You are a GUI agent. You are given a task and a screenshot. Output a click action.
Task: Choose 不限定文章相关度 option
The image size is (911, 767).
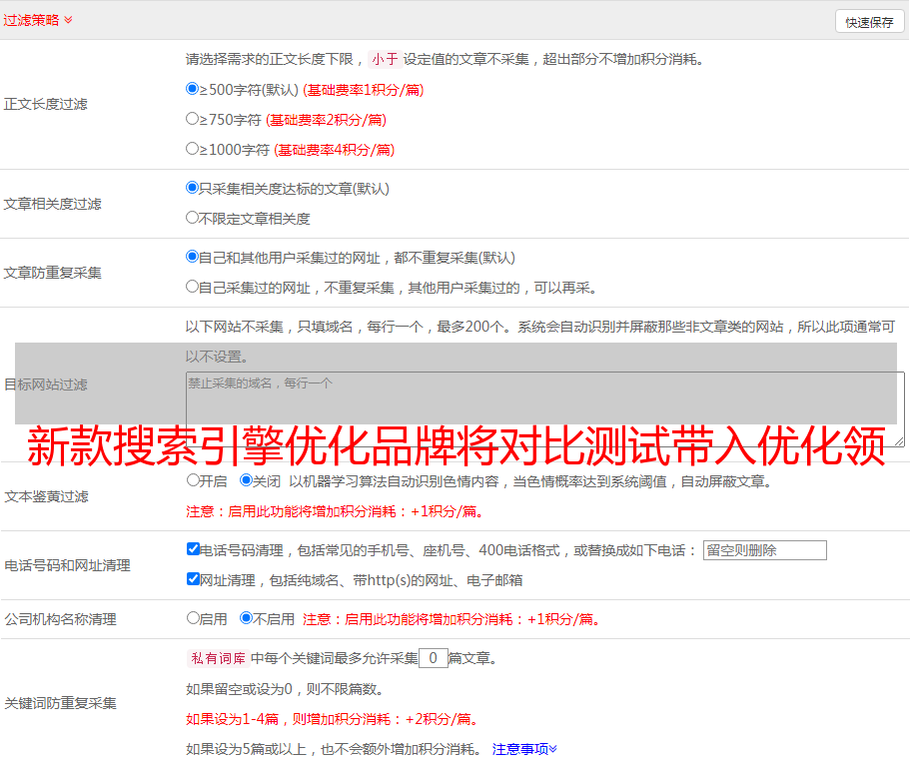coord(193,218)
